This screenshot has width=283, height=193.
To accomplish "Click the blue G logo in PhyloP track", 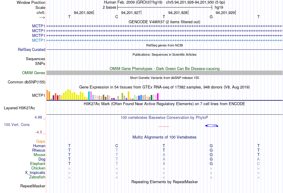I will tap(212, 126).
